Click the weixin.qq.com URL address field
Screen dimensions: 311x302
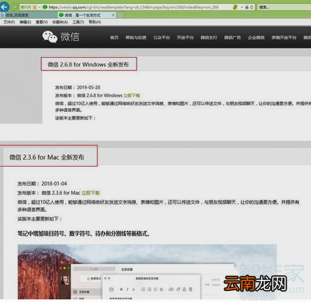pos(134,7)
